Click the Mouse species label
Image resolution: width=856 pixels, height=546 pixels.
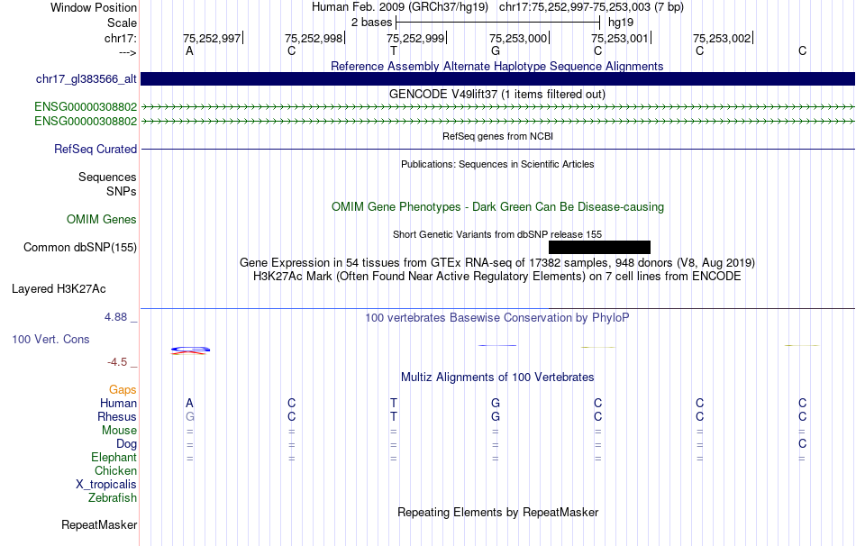pos(119,431)
